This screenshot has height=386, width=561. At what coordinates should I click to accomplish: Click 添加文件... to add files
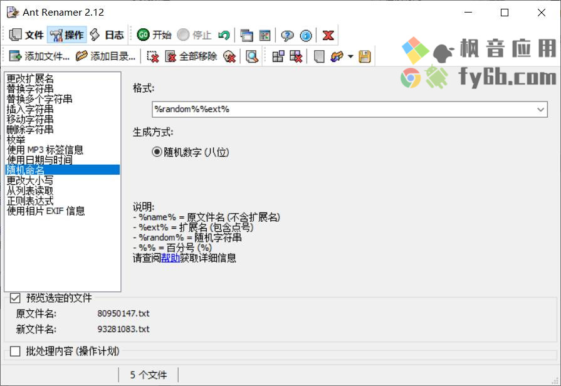[x=39, y=56]
